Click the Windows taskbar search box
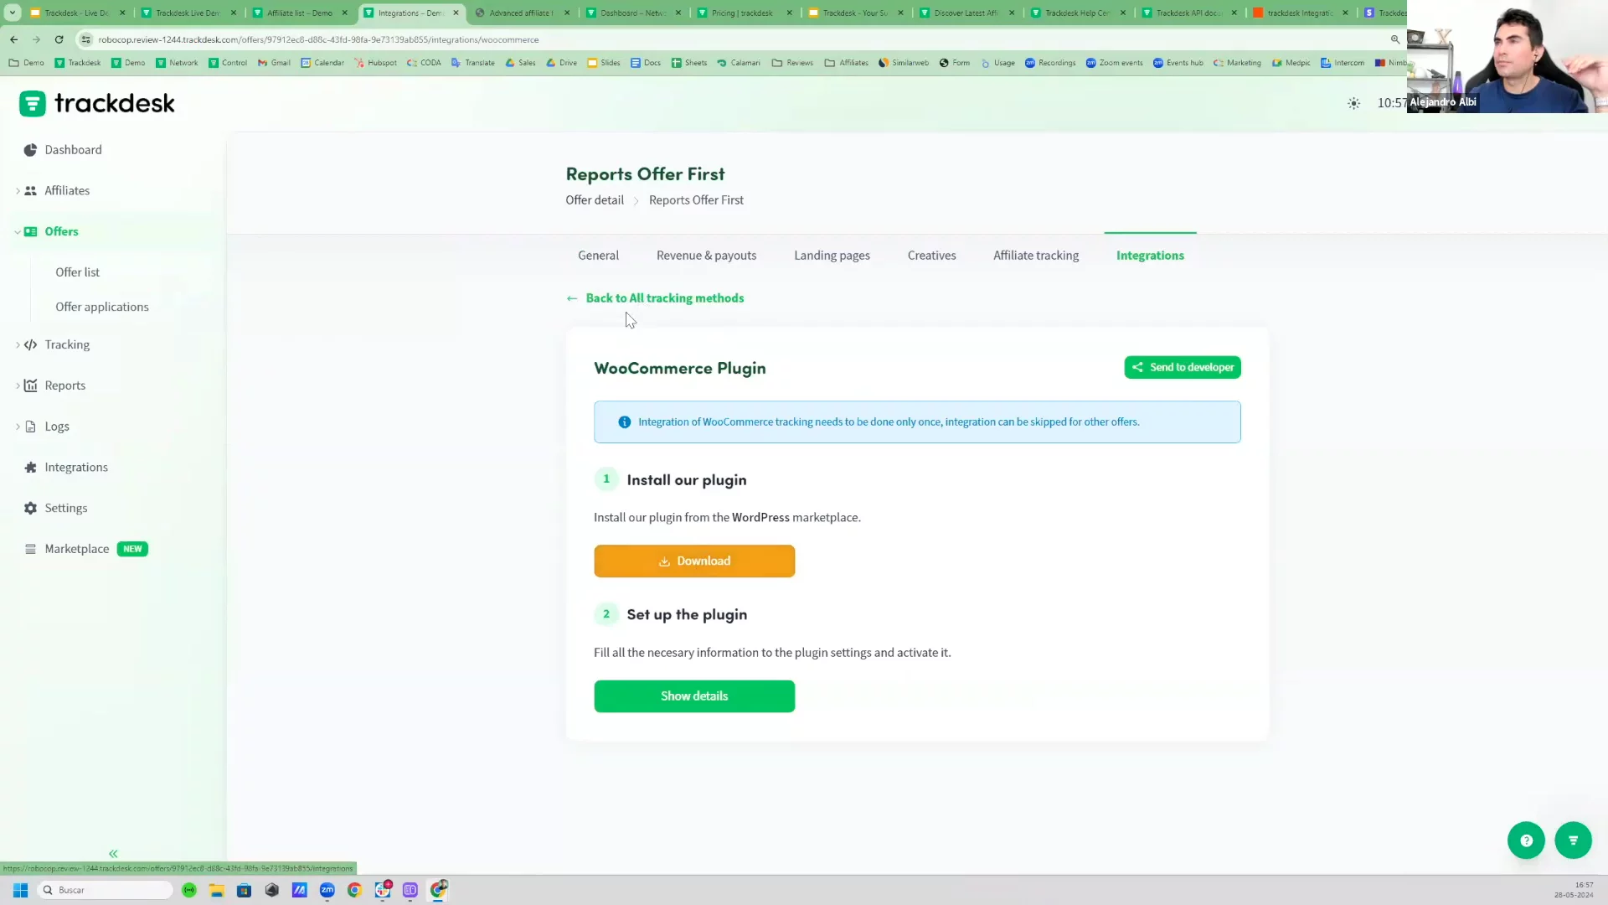This screenshot has width=1608, height=905. [x=105, y=890]
